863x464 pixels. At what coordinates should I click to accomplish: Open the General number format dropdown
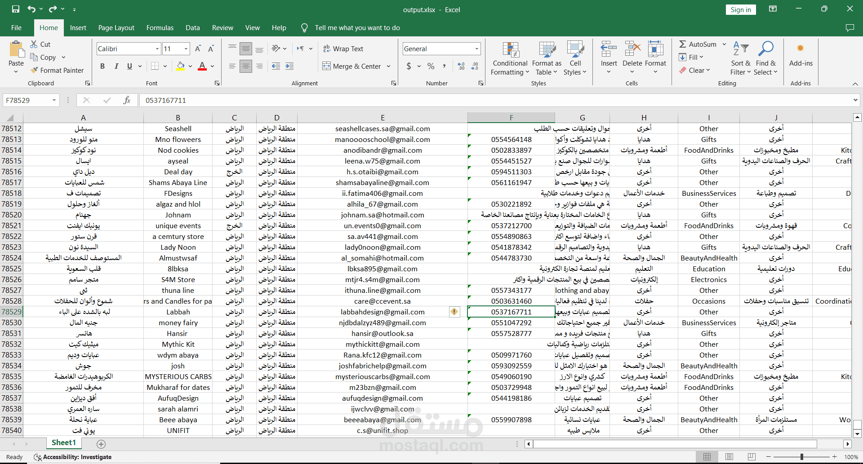pyautogui.click(x=476, y=49)
